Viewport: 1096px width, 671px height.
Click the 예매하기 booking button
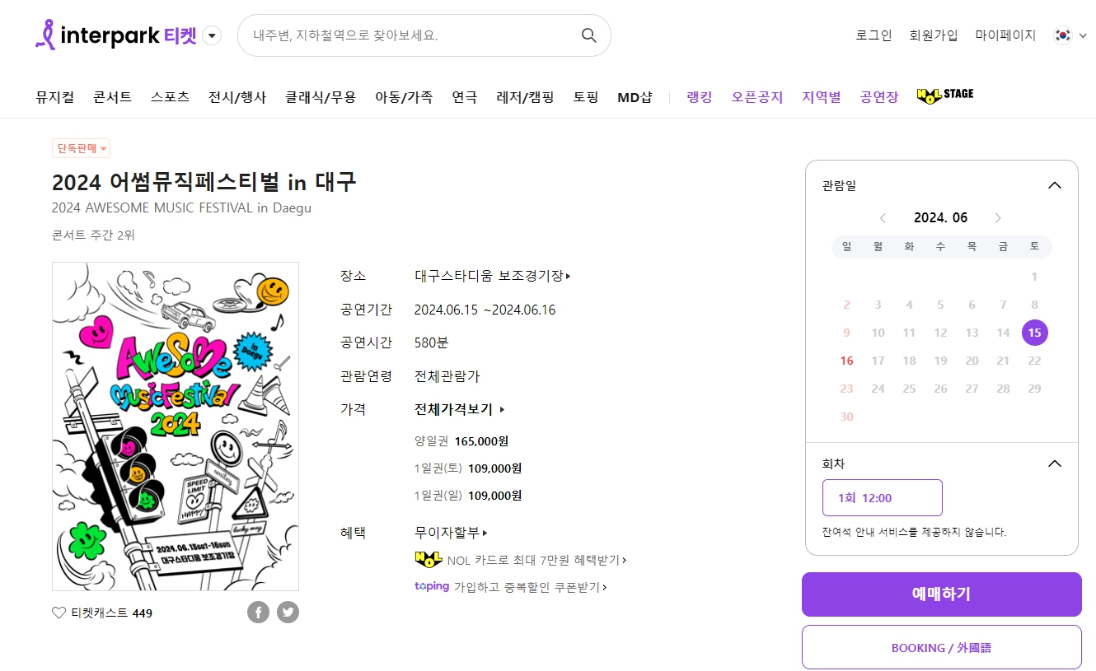pos(941,594)
